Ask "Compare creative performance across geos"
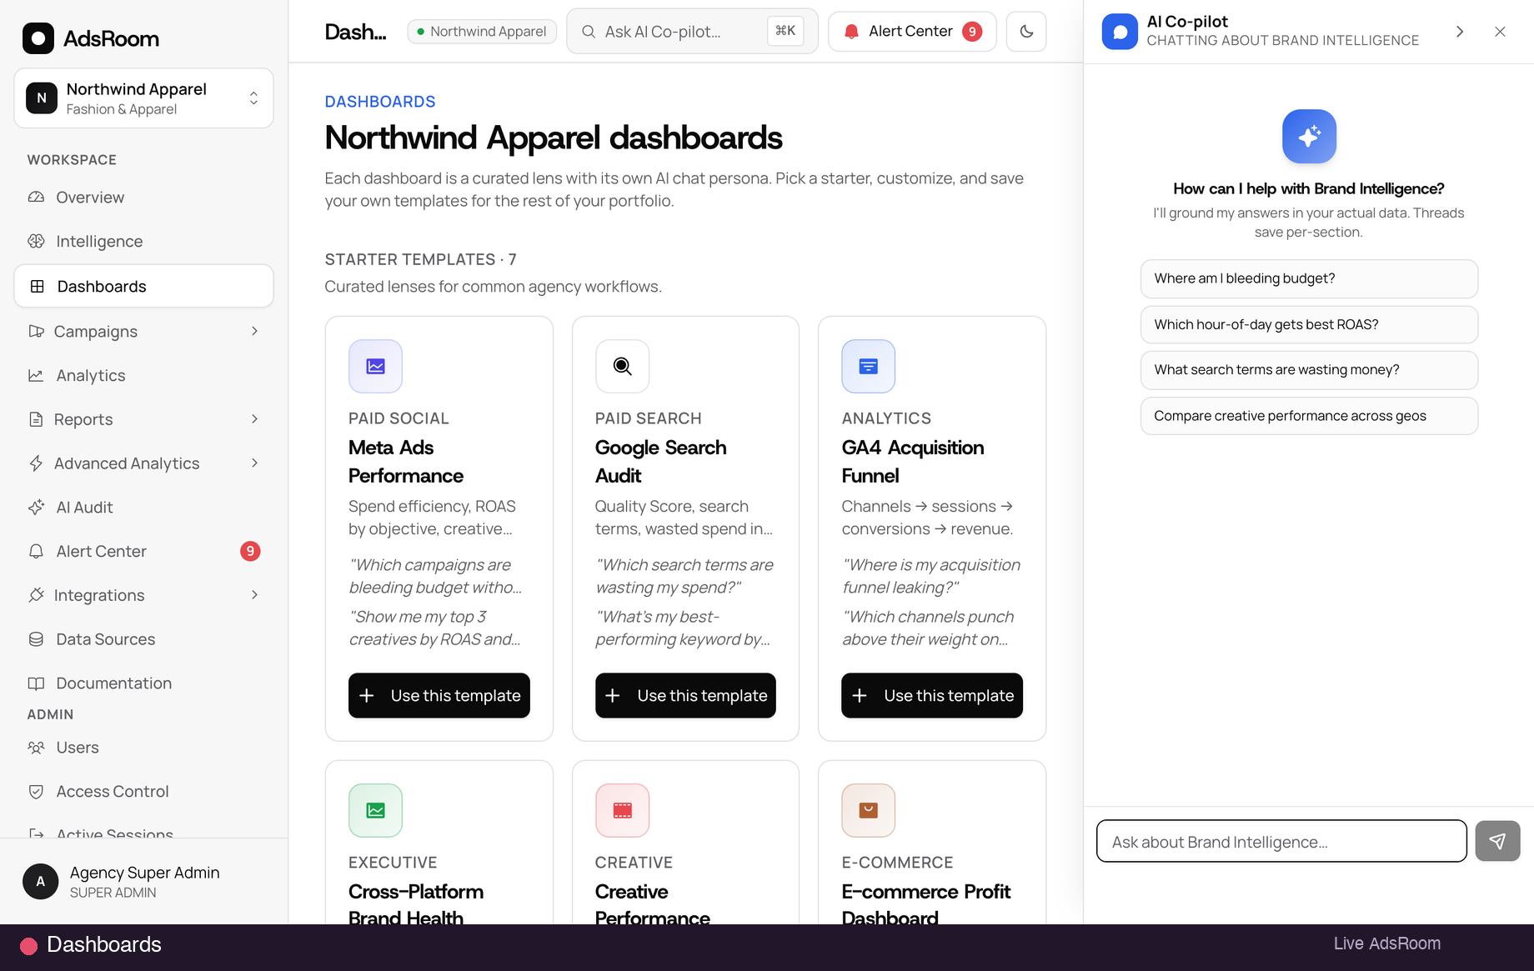1534x971 pixels. (x=1309, y=416)
